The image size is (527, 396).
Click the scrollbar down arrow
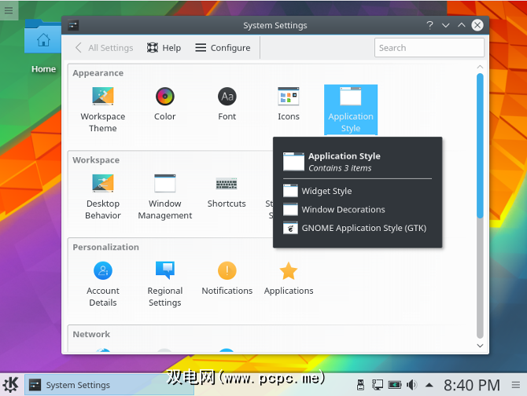[480, 346]
